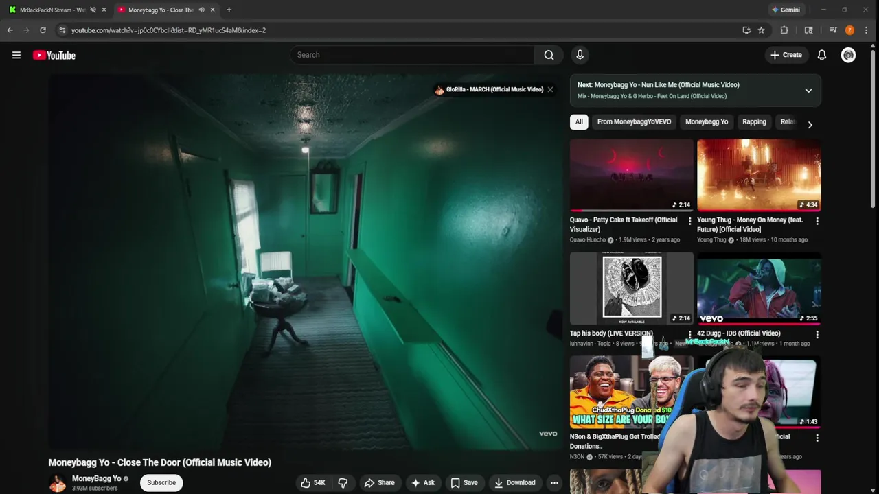
Task: Dislike the video with thumbs down
Action: 343,483
